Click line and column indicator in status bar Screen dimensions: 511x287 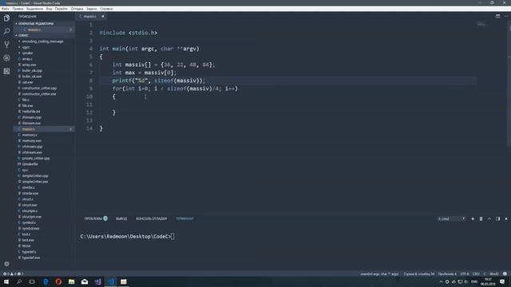coord(419,273)
